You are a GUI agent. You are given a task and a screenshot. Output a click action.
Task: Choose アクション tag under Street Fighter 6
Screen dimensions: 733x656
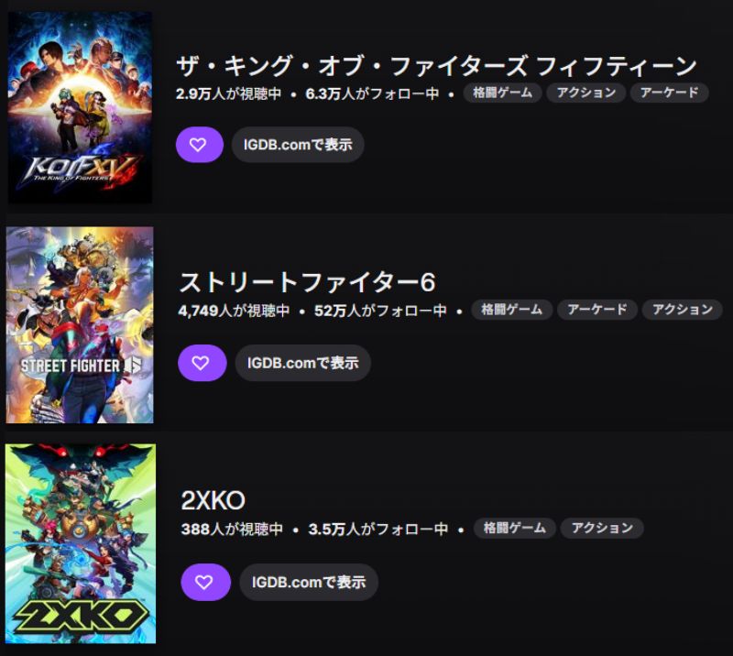click(683, 310)
